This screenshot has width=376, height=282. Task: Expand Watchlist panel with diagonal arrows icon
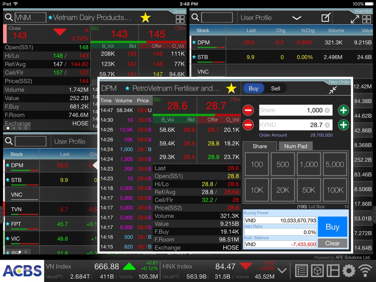(355, 19)
